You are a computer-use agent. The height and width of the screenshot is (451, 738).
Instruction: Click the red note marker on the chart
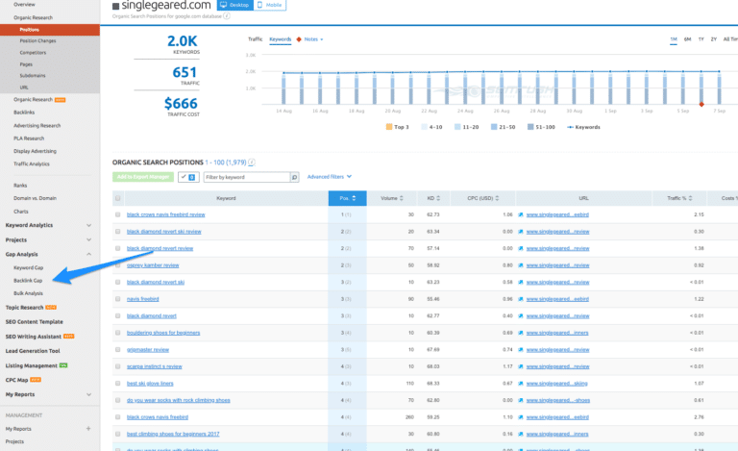701,104
